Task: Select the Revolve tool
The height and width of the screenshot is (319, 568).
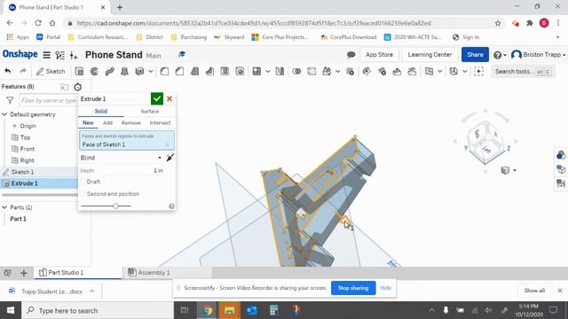Action: coord(94,71)
